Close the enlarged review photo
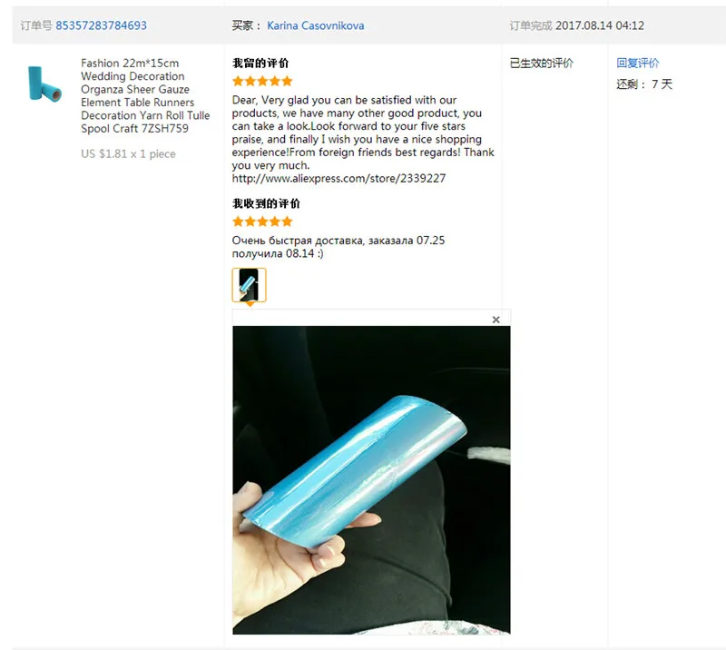726x650 pixels. click(x=495, y=320)
